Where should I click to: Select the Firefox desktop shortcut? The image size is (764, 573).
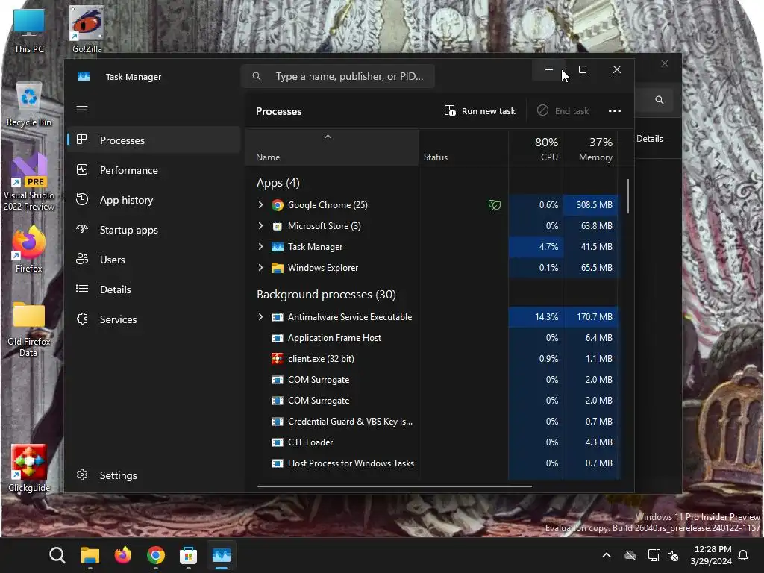[29, 249]
